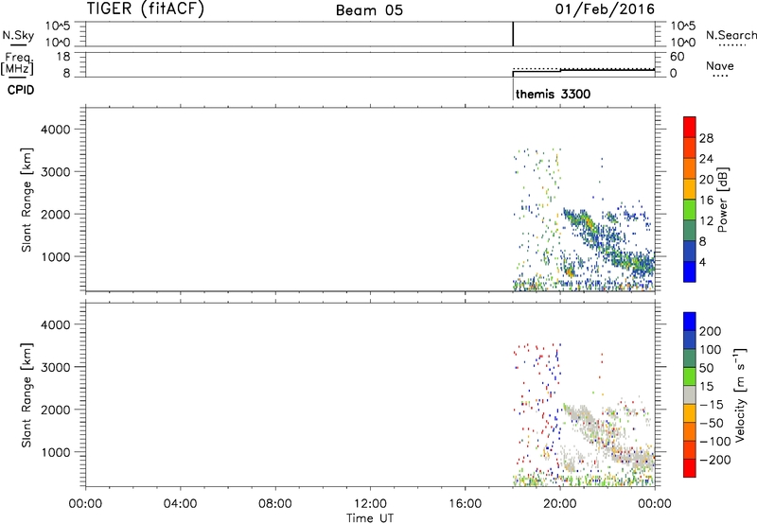757x524 pixels.
Task: Click the vertical noise spike at 18:00
Action: [x=513, y=34]
